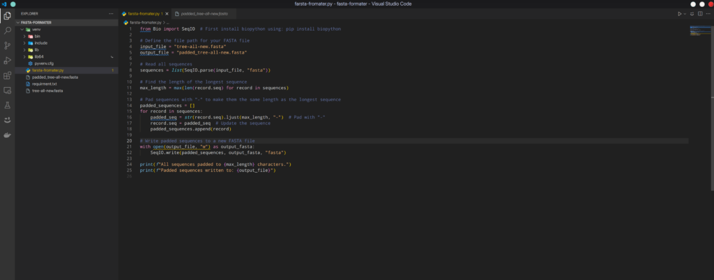Open the smiley face icon in activity bar
Viewport: 714px width, 280px height.
click(x=7, y=120)
